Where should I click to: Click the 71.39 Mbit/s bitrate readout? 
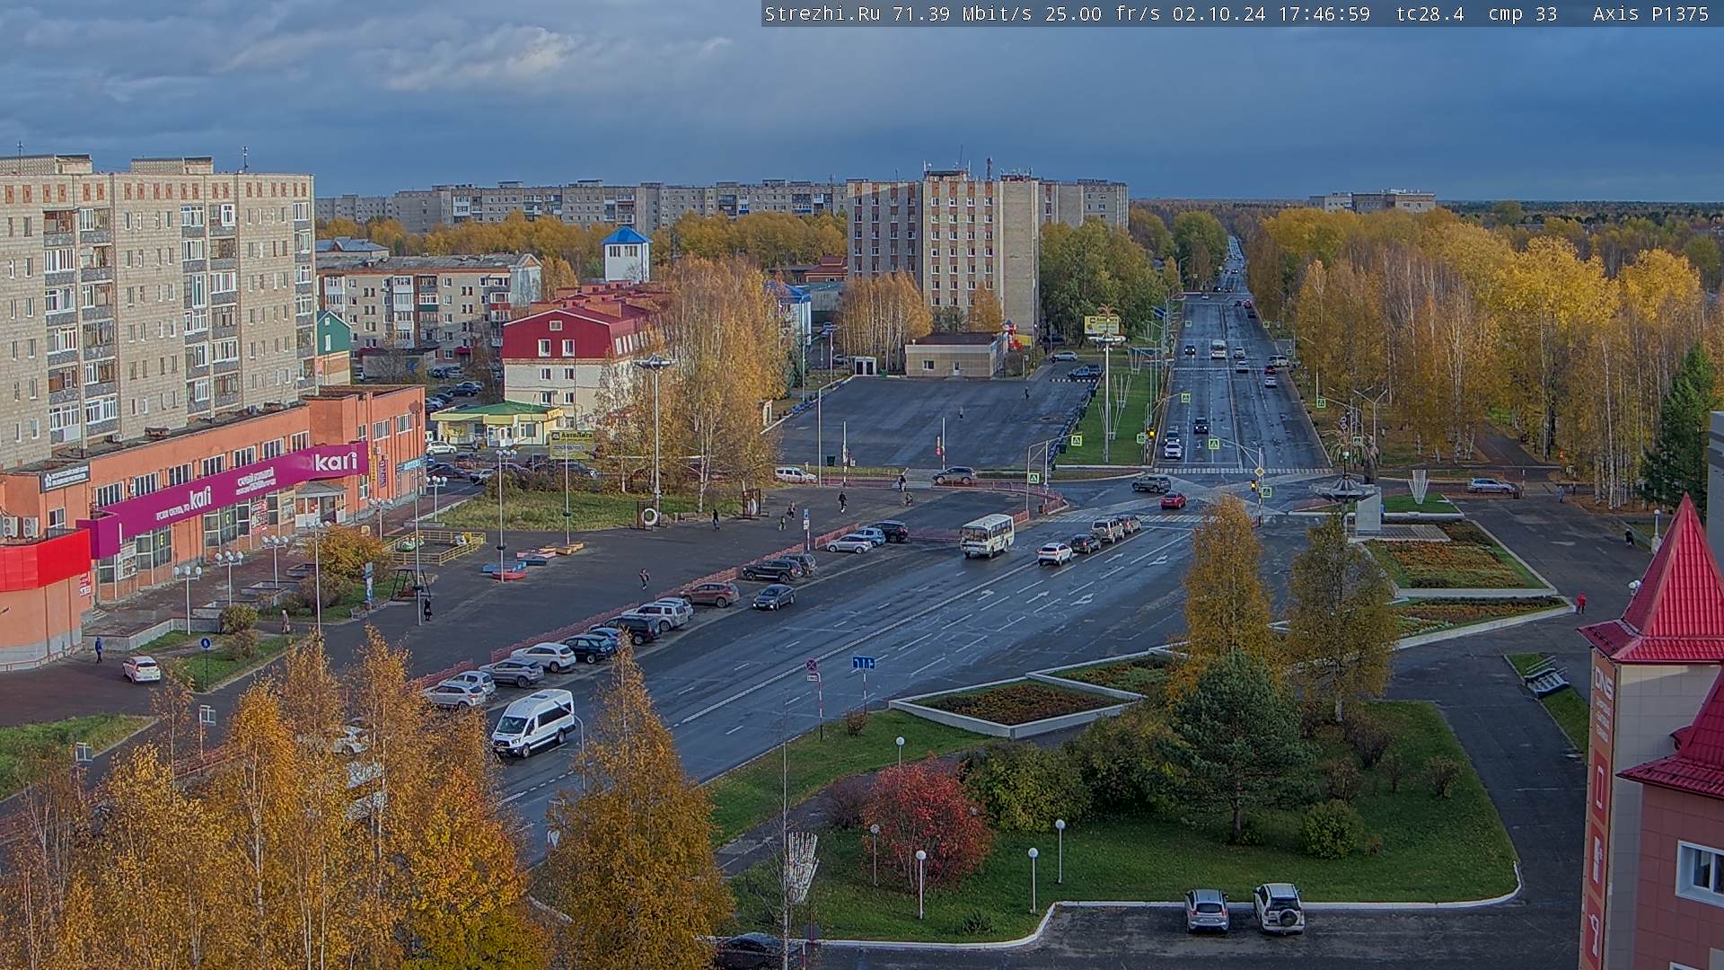click(961, 13)
